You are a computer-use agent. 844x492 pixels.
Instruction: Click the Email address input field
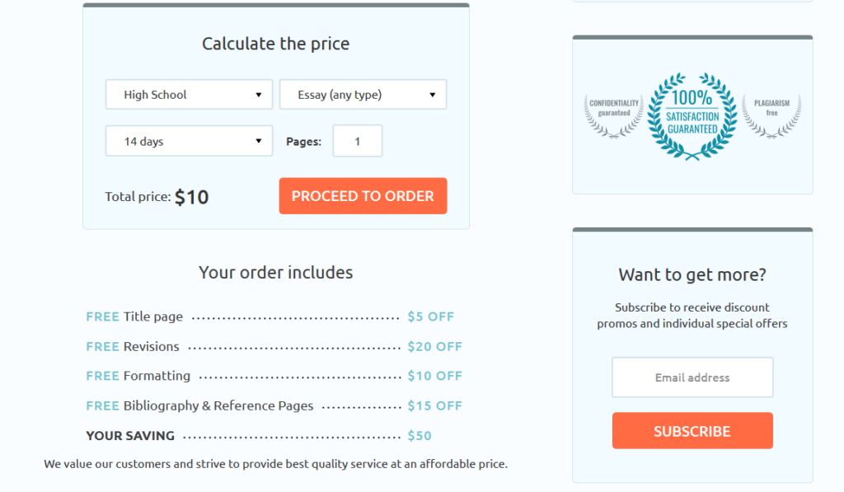(692, 377)
